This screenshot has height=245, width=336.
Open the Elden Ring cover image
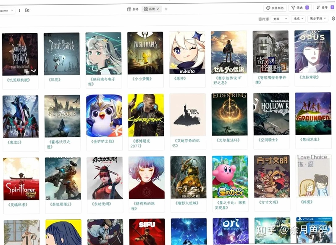(x=229, y=114)
